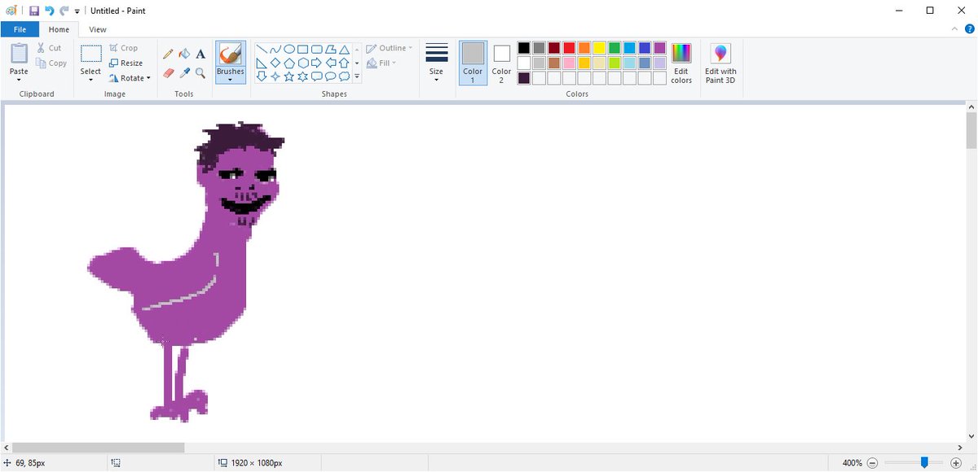Pick the purple color swatch
The width and height of the screenshot is (978, 472).
[x=659, y=48]
